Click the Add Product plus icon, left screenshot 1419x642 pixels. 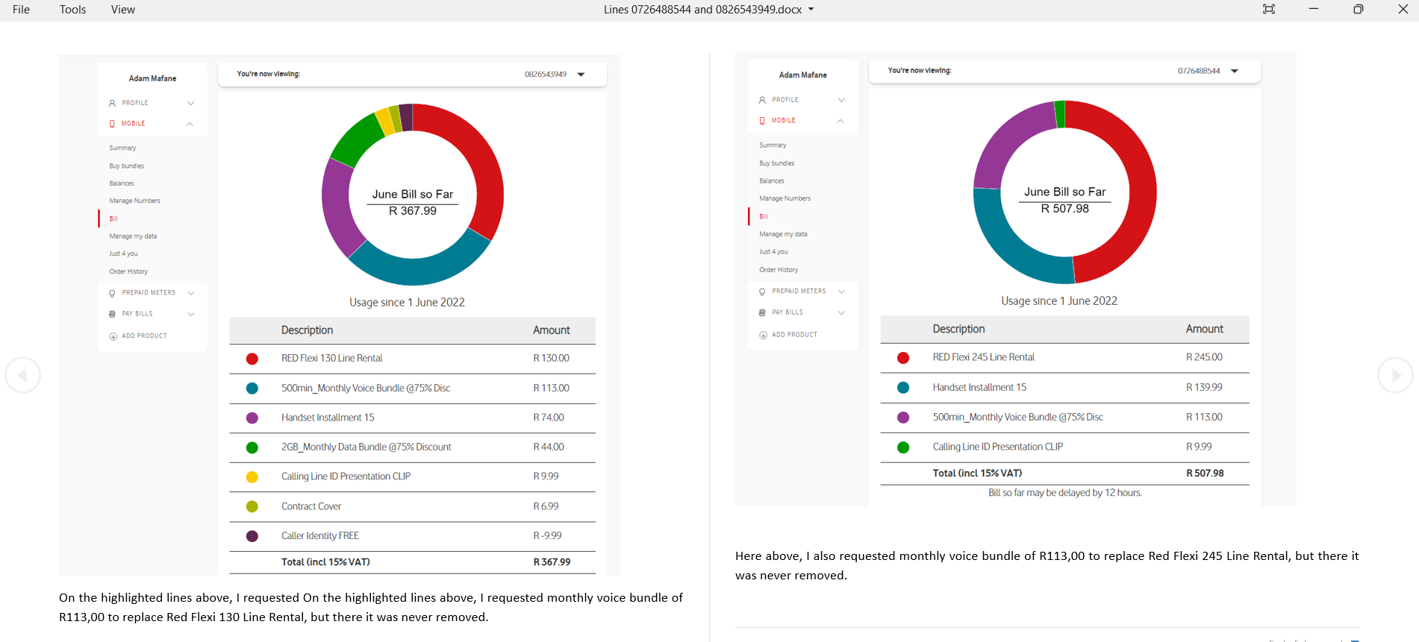113,336
